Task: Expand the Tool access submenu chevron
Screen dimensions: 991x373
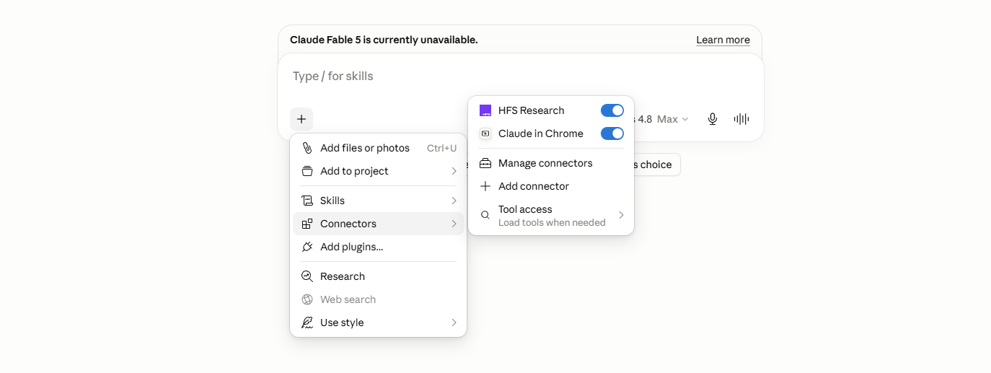Action: point(621,215)
